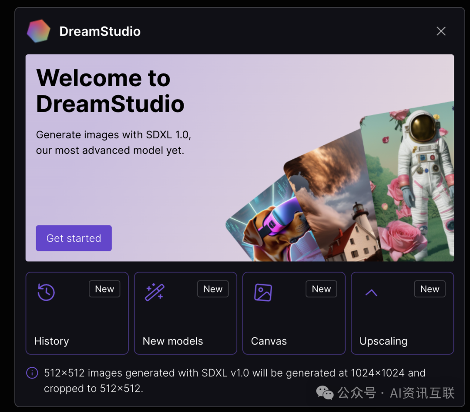Click the New models label text
470x412 pixels.
click(x=173, y=341)
